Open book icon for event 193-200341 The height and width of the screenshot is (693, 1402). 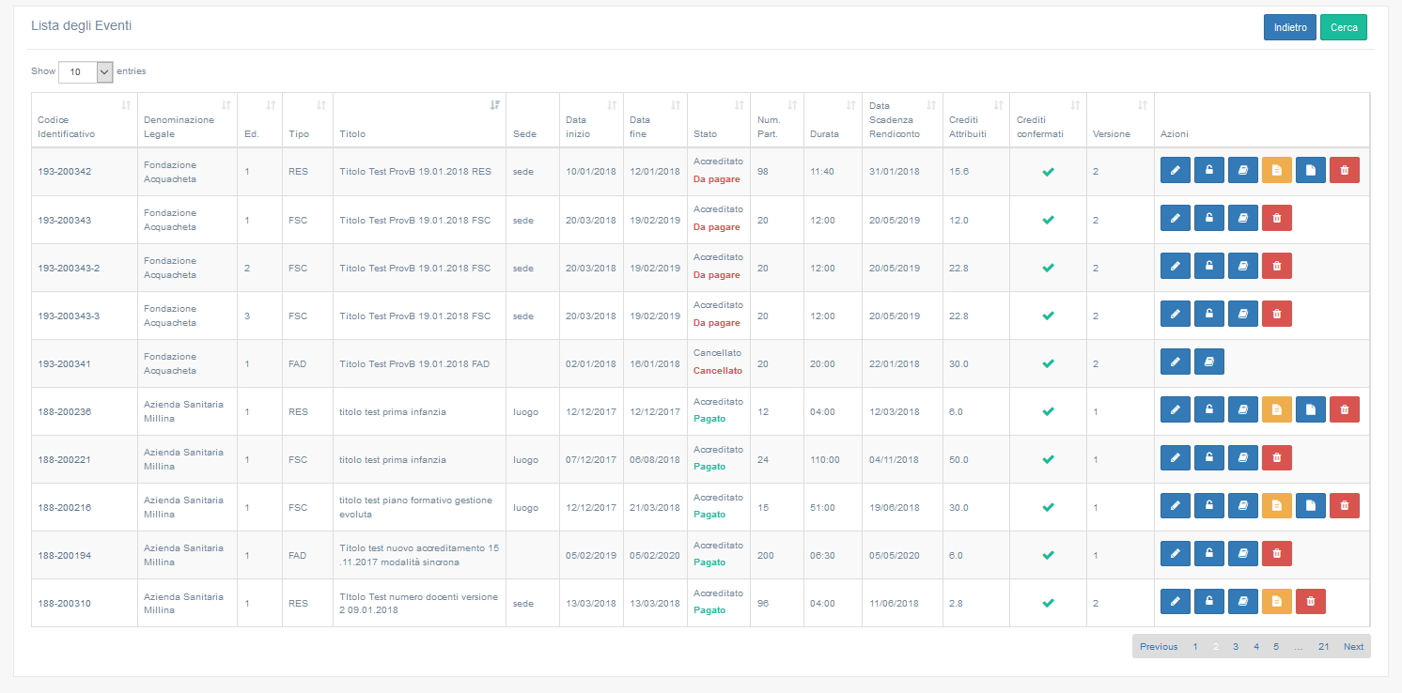pyautogui.click(x=1209, y=362)
